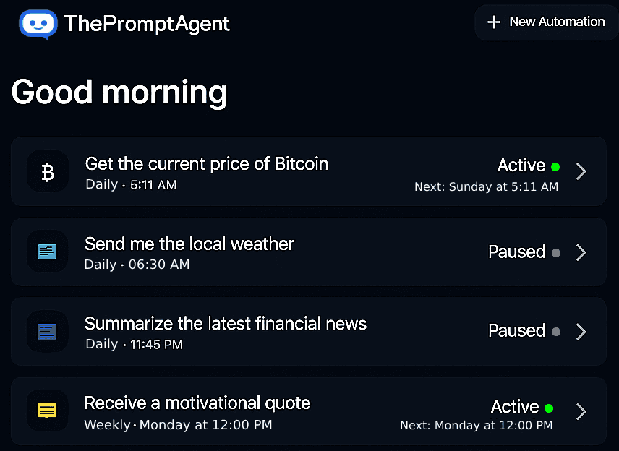Expand the Bitcoin price automation chevron
619x451 pixels.
[x=581, y=171]
